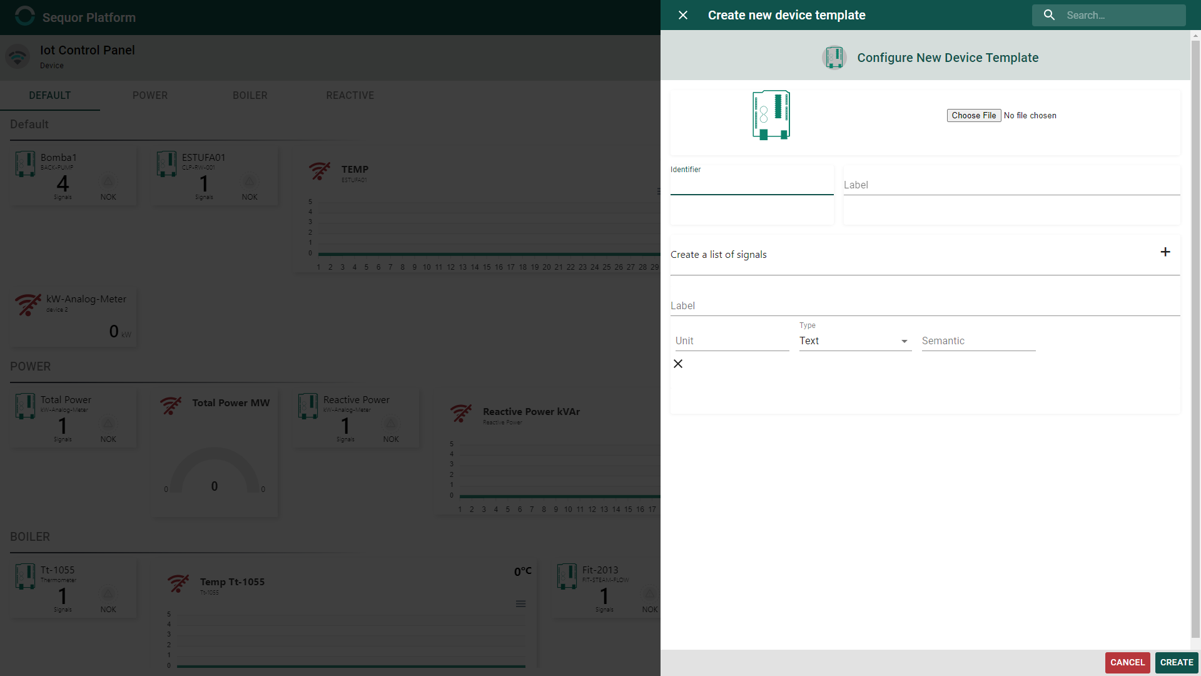Image resolution: width=1201 pixels, height=676 pixels.
Task: Switch to the DEFAULT tab
Action: [50, 96]
